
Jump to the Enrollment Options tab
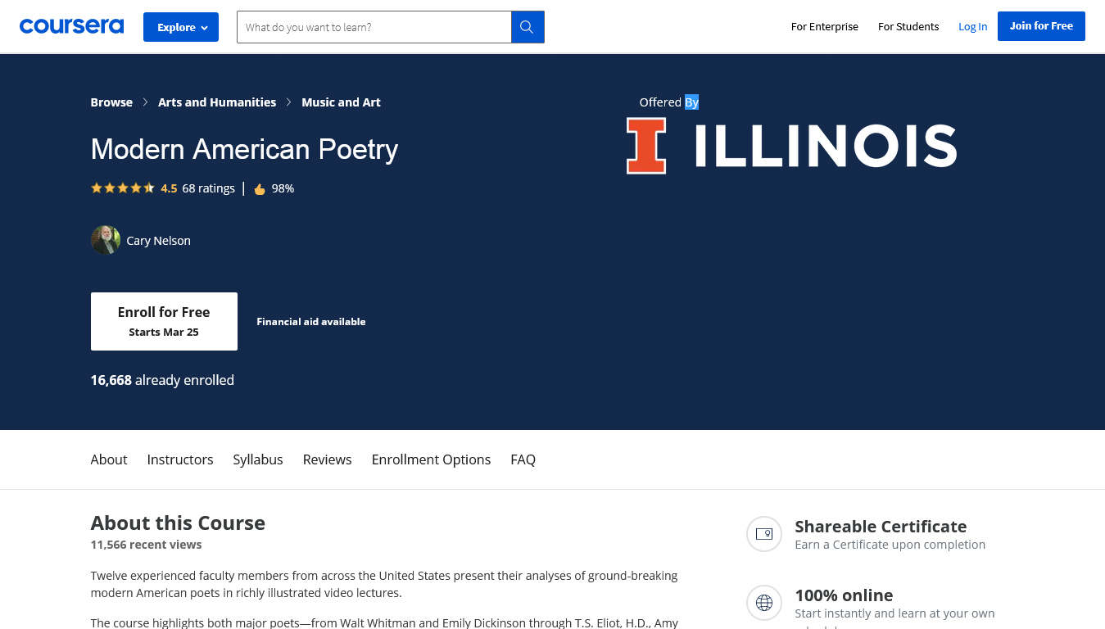[431, 459]
